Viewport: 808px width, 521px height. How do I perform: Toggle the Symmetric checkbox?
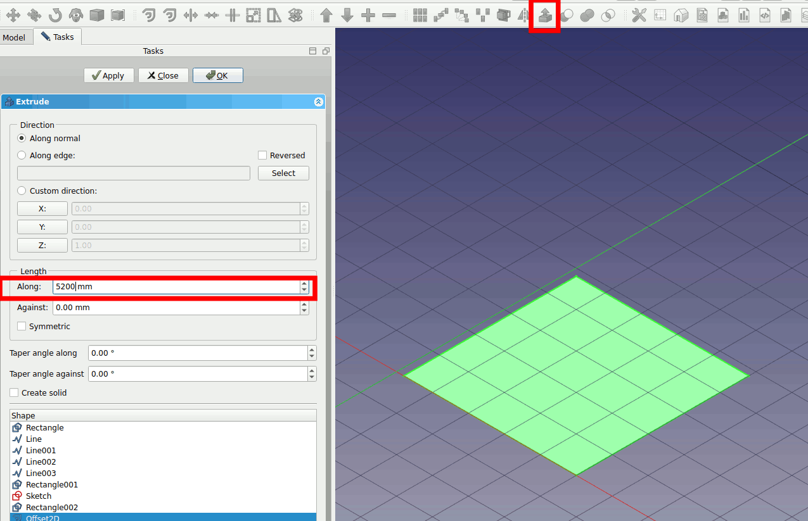click(22, 327)
